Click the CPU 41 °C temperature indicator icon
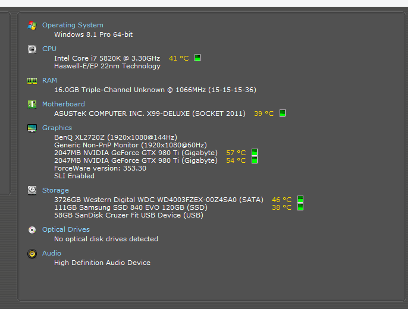408x309 pixels. pos(197,58)
